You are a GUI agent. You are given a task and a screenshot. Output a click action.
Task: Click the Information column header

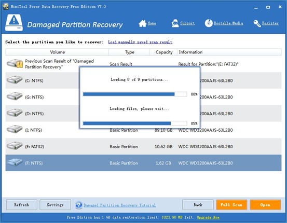[x=229, y=52]
